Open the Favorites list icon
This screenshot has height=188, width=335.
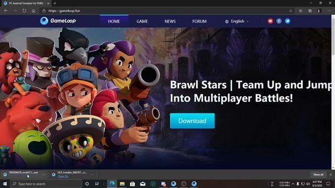pyautogui.click(x=300, y=10)
